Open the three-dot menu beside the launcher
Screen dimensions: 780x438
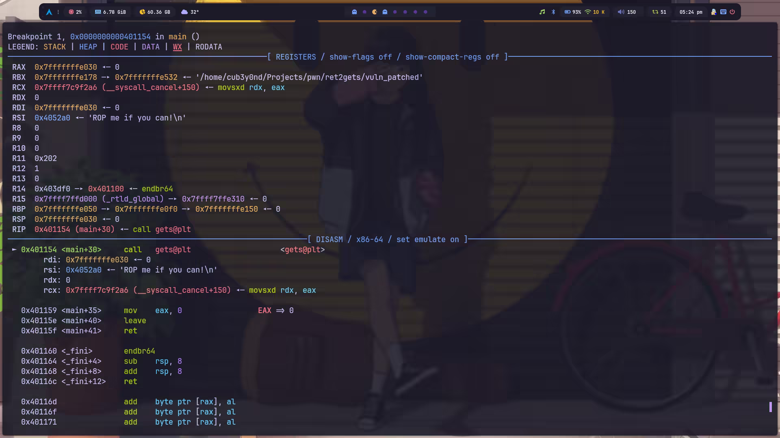coord(58,12)
